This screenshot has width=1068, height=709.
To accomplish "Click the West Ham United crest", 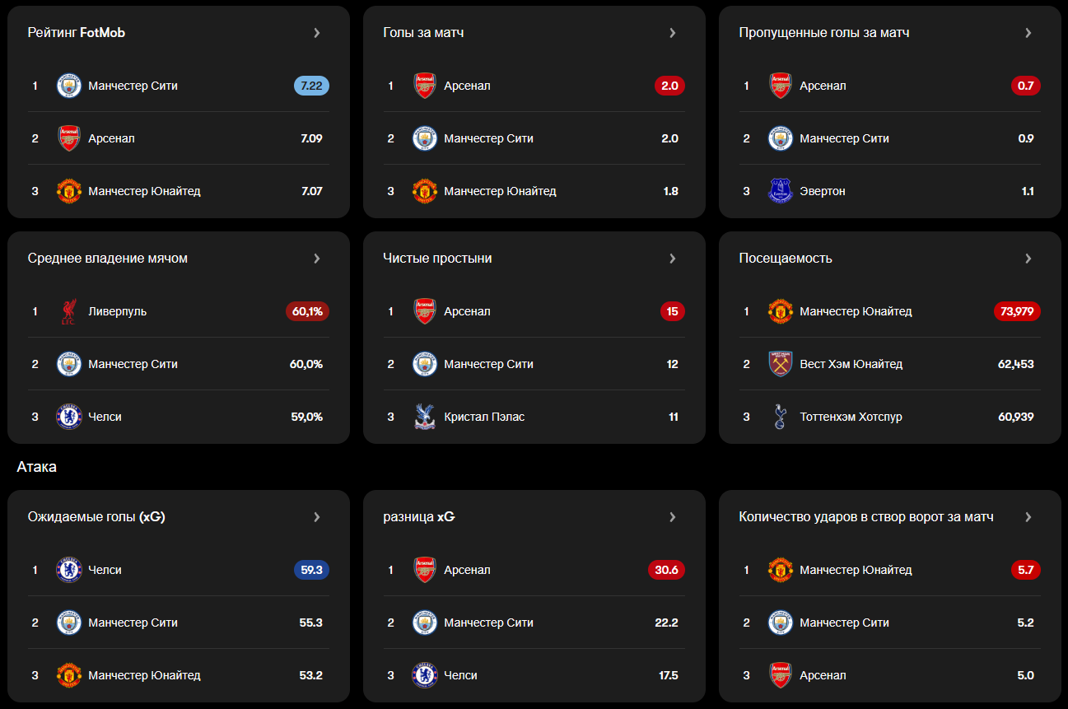I will [x=780, y=364].
